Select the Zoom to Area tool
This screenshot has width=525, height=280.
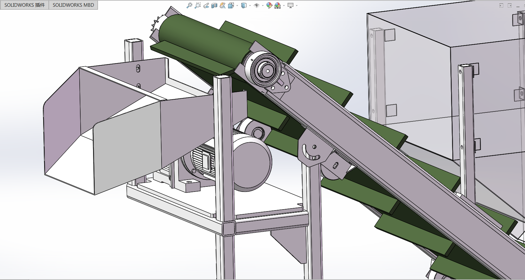point(198,5)
